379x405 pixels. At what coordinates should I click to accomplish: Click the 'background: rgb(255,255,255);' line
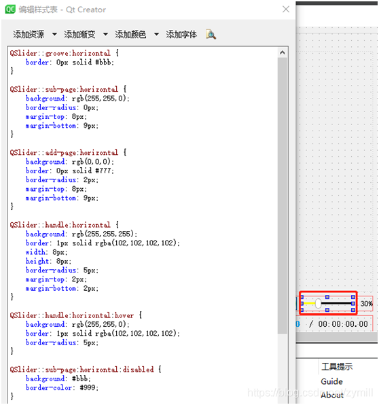point(82,234)
